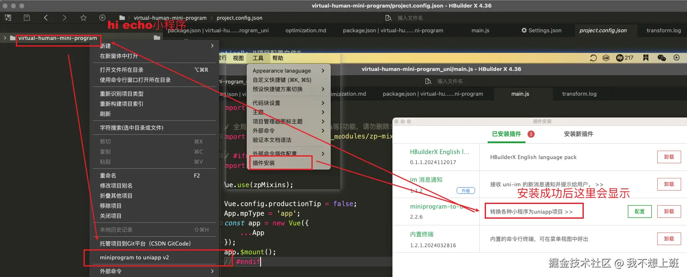The width and height of the screenshot is (687, 277).
Task: Click the bookmark-shaped menu bar icon
Action: coord(646,58)
